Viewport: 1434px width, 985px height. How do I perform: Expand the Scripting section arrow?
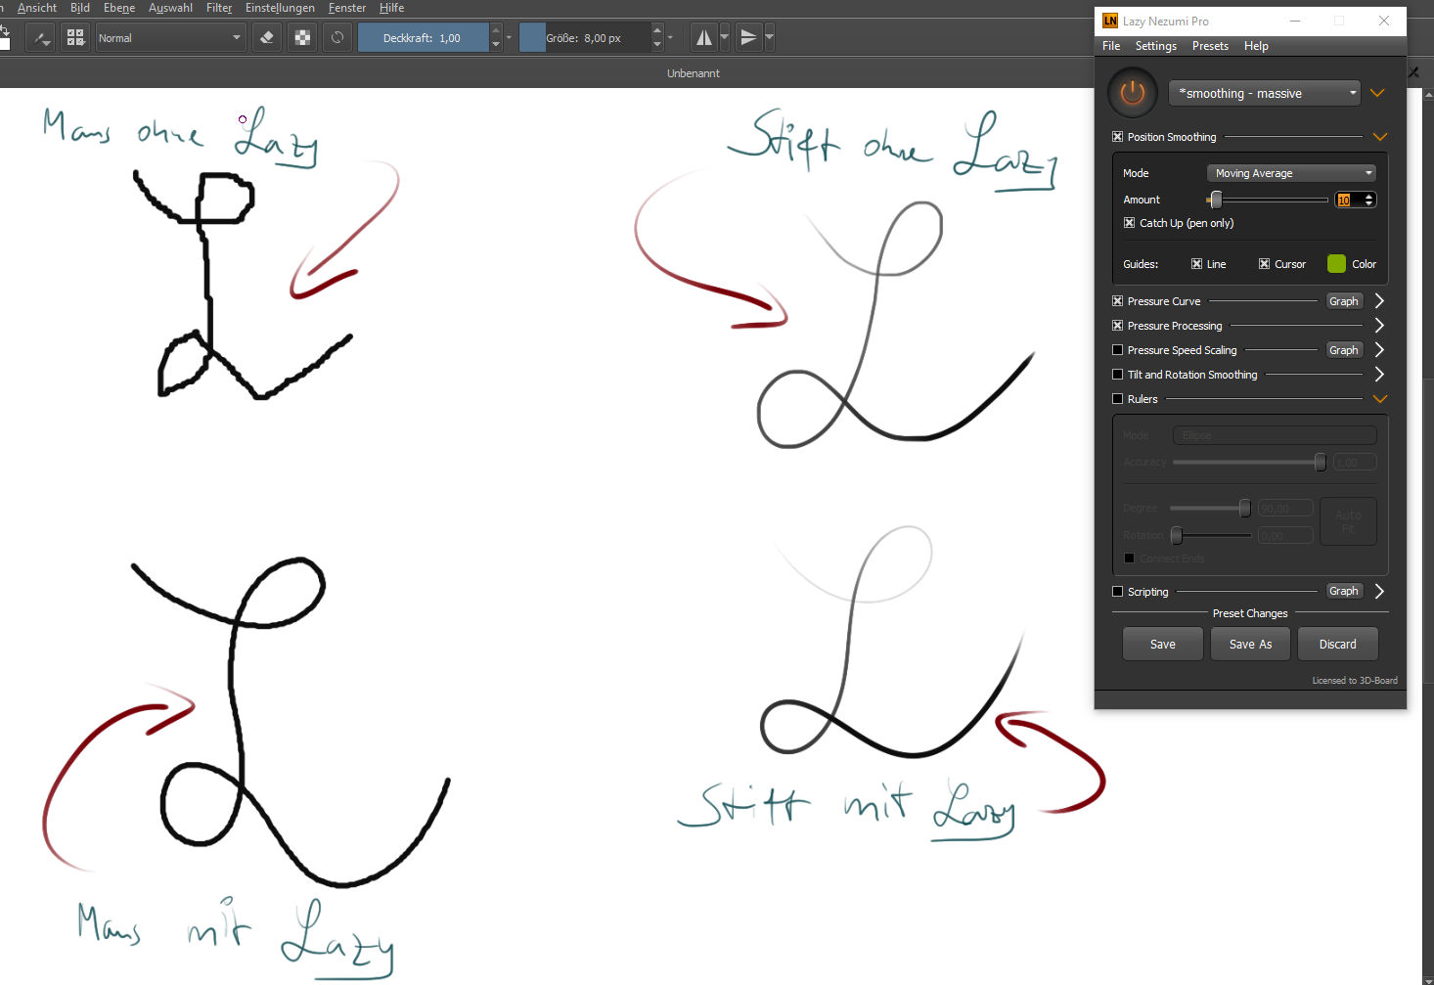pyautogui.click(x=1379, y=592)
